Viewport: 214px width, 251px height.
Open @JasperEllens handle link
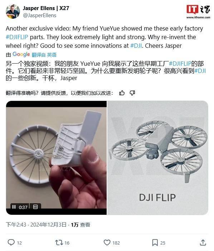pos(40,15)
